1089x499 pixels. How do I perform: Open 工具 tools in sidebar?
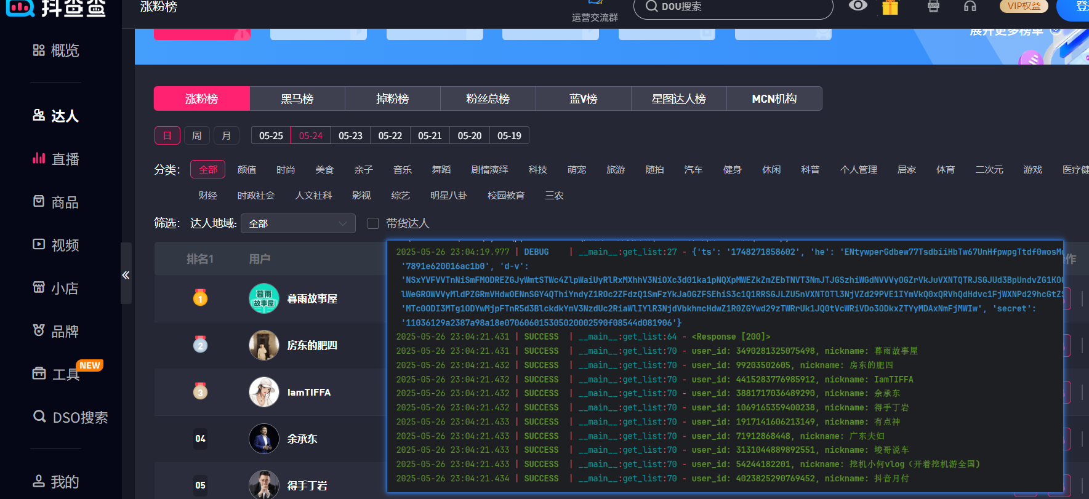[55, 373]
